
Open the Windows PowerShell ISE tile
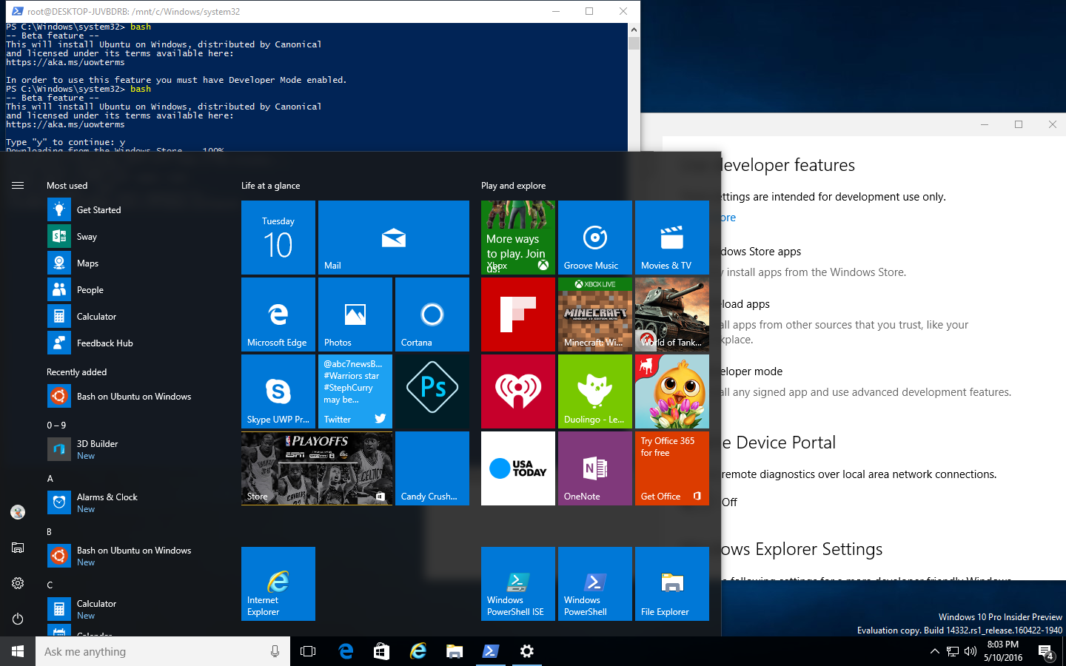pos(517,584)
